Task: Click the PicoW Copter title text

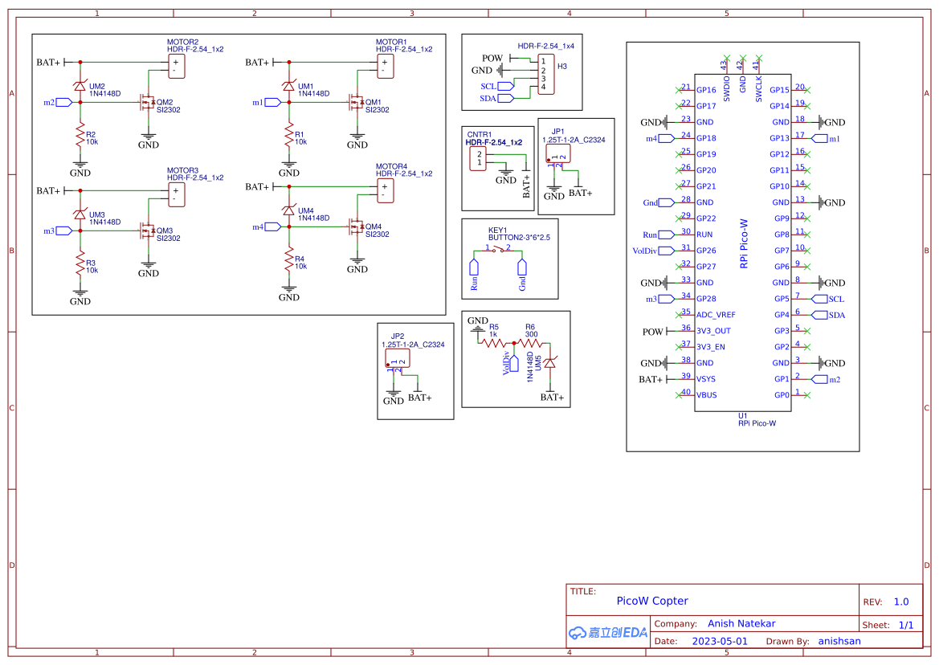Action: click(652, 601)
